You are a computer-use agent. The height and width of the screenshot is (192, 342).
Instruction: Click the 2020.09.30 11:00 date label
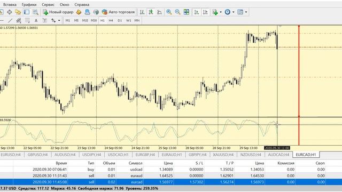tap(277, 148)
